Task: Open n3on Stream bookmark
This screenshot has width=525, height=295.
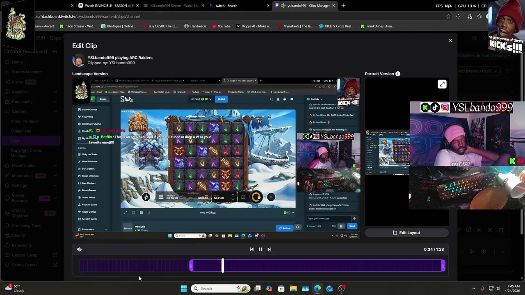Action: [x=77, y=26]
